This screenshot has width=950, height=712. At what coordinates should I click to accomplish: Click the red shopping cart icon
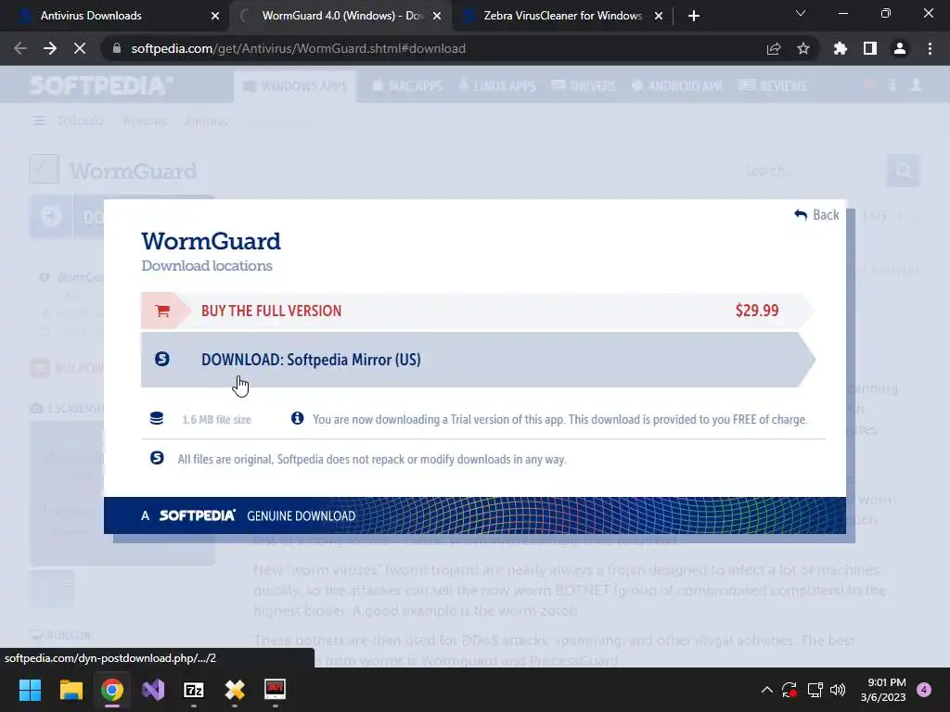(161, 311)
